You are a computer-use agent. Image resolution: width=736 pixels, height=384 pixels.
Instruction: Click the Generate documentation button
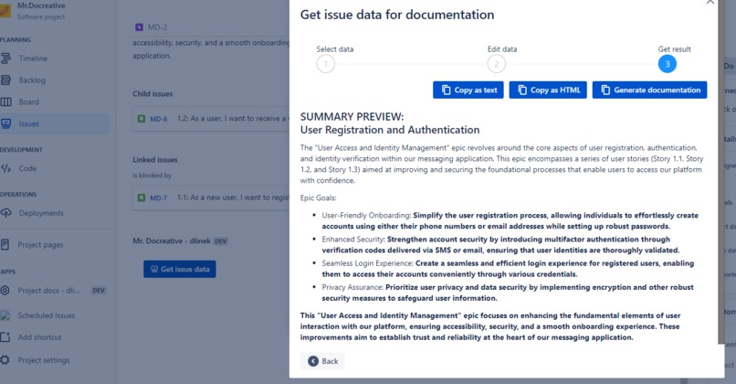tap(649, 90)
